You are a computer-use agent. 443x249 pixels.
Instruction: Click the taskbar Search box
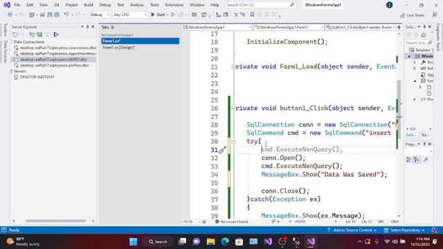(x=158, y=241)
